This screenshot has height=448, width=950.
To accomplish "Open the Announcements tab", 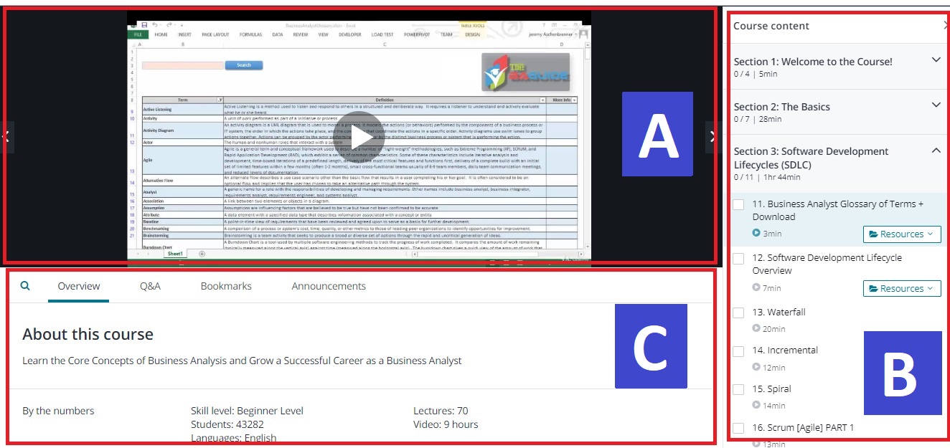I will 329,286.
